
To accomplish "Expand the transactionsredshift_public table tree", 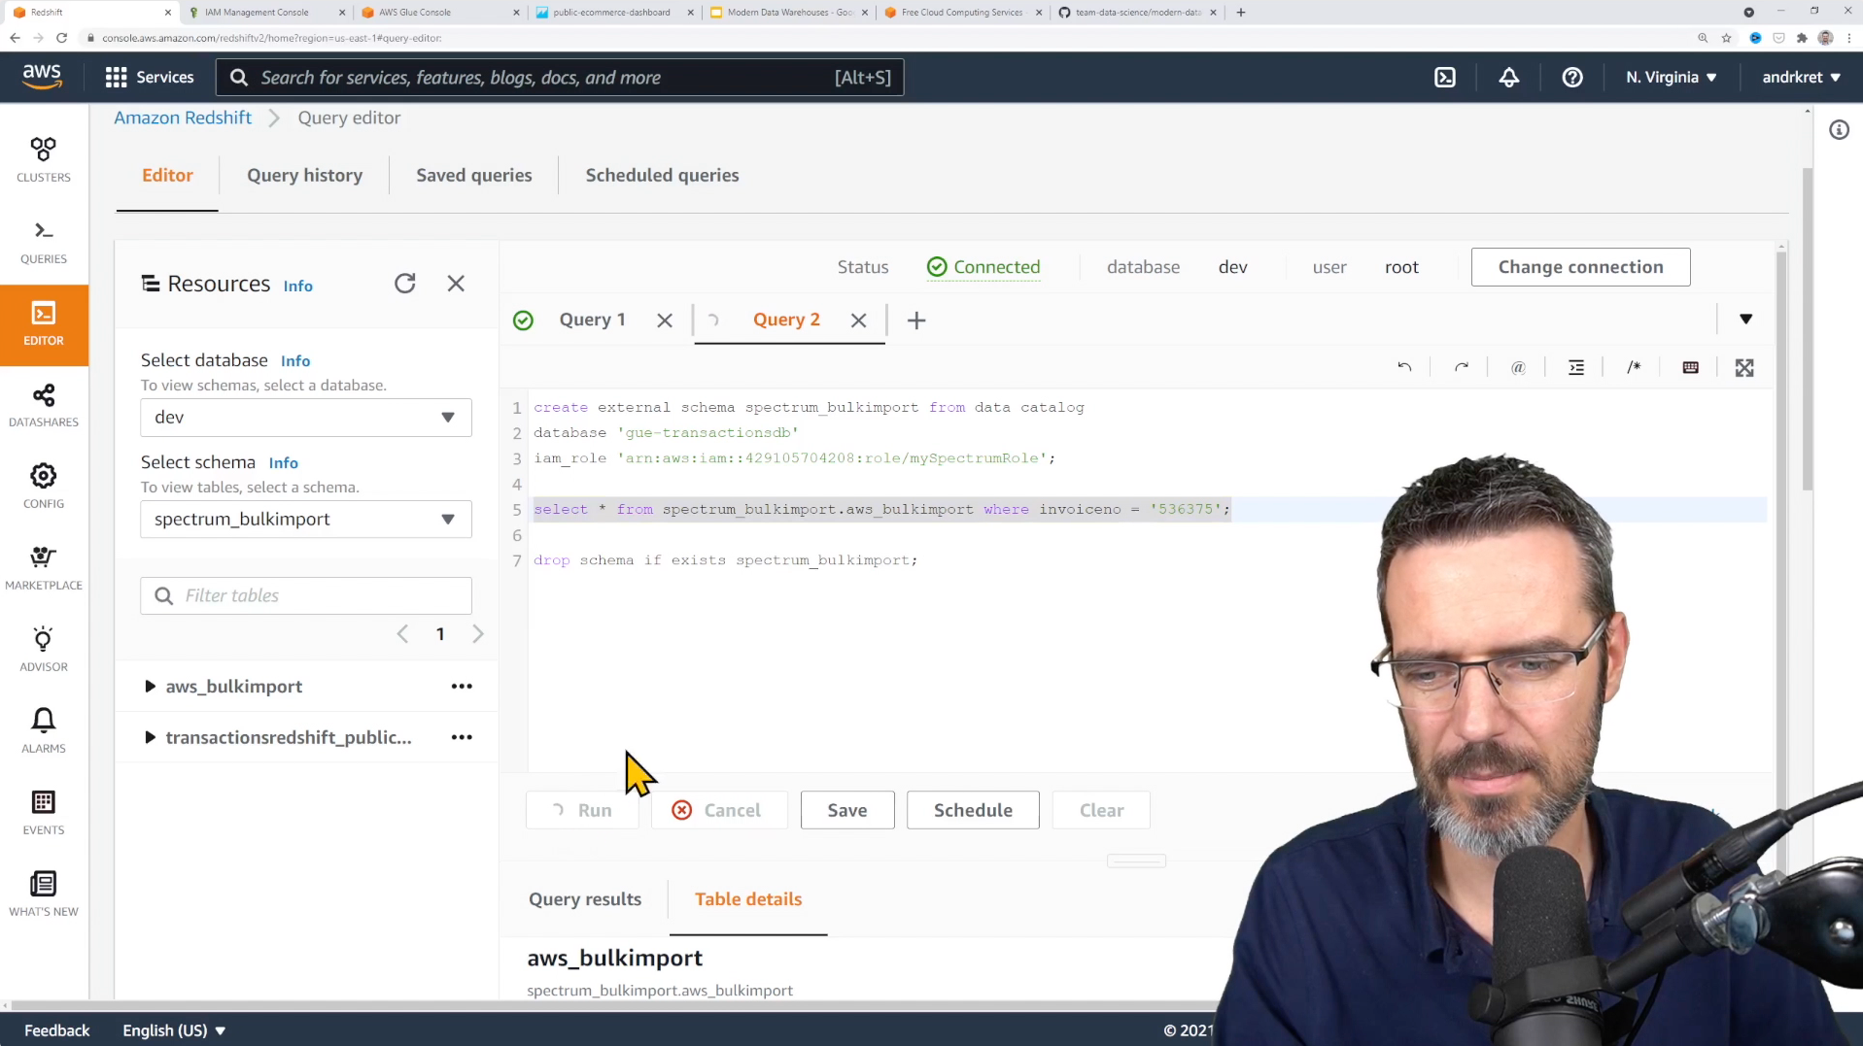I will point(150,738).
